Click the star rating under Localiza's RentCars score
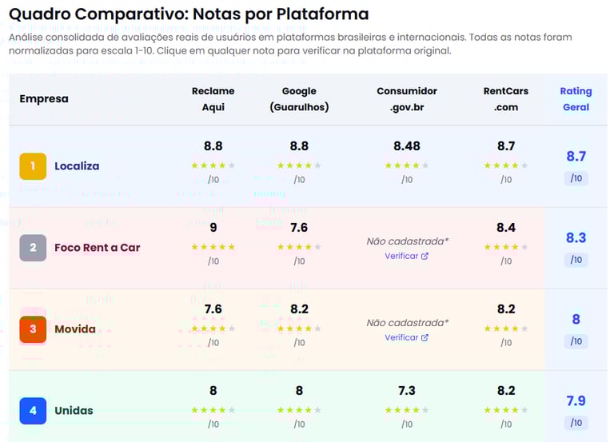 tap(506, 165)
